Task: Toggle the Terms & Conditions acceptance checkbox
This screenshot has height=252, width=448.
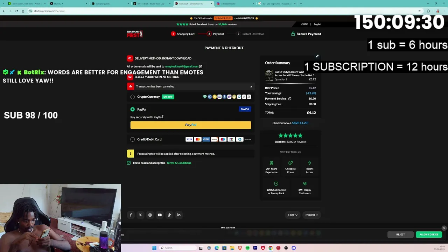Action: (x=129, y=163)
